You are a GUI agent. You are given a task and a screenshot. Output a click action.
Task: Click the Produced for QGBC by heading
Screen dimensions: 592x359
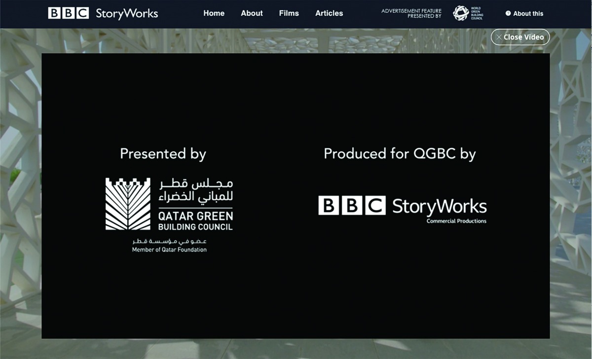[400, 154]
